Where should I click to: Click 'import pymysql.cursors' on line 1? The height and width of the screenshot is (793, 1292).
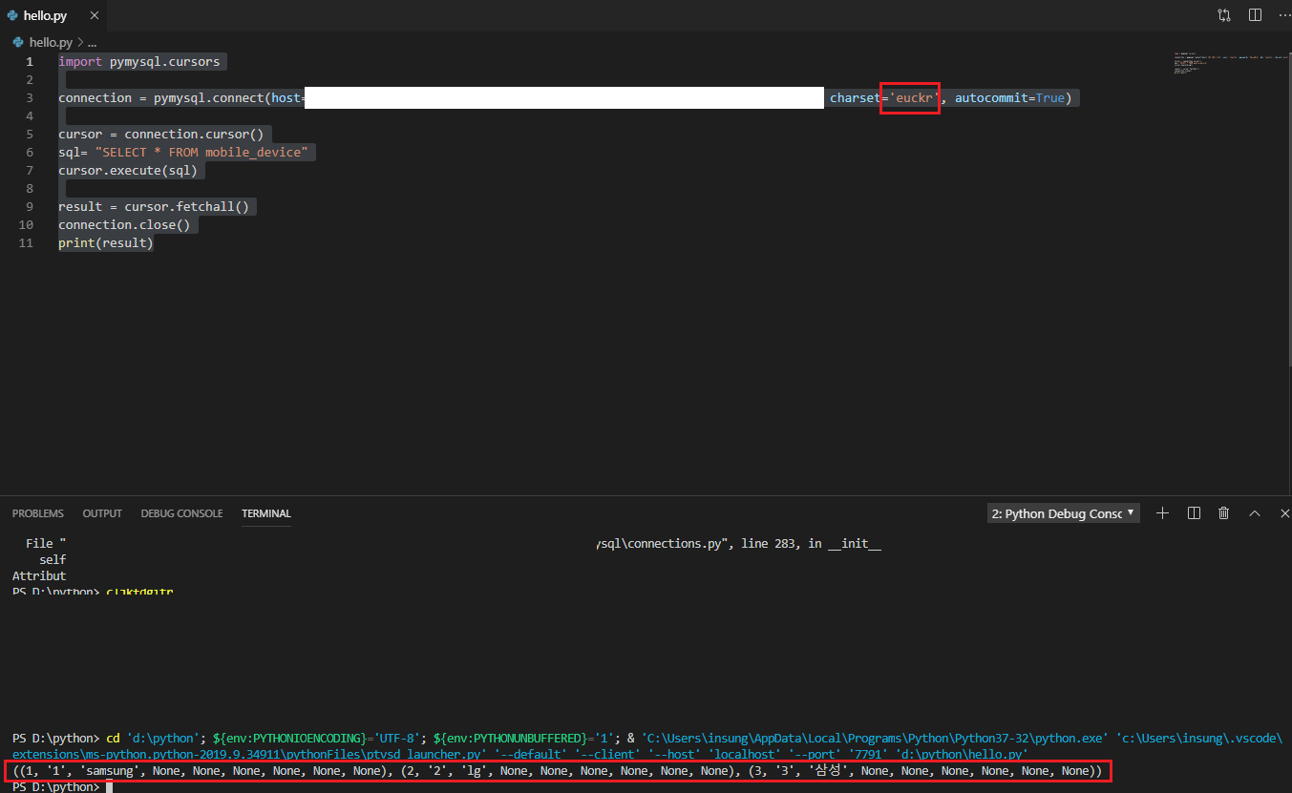(x=139, y=62)
